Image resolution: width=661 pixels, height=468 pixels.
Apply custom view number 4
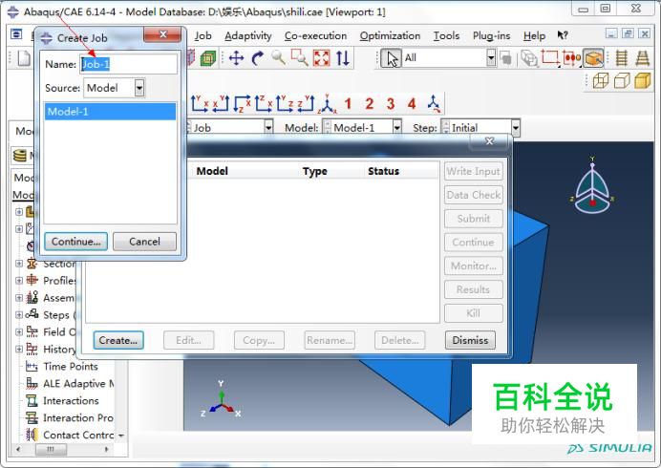click(x=412, y=104)
